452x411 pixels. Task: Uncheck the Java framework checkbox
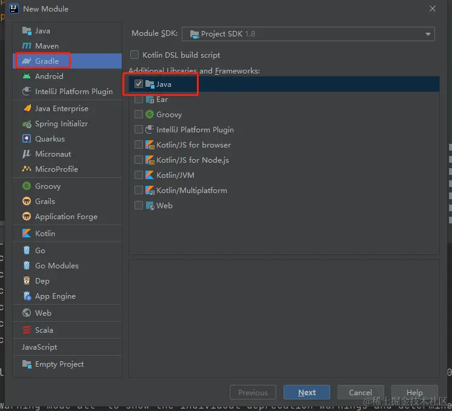click(x=139, y=84)
